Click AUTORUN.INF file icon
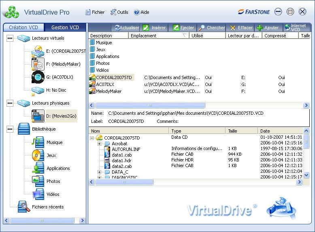The image size is (315, 232). pos(107,149)
